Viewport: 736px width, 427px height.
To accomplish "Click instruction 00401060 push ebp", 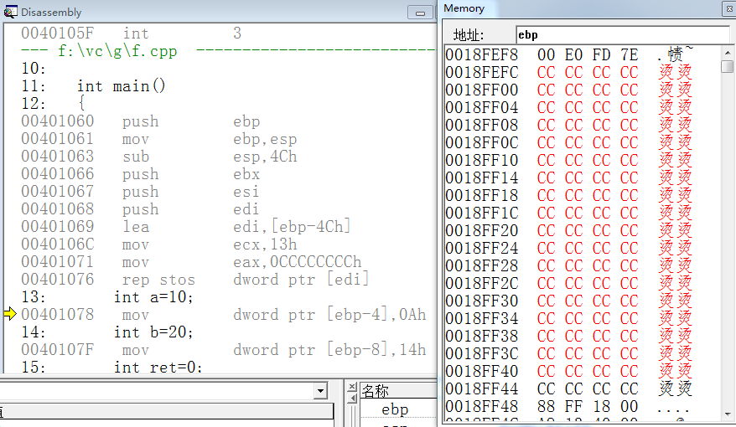I will click(x=141, y=121).
